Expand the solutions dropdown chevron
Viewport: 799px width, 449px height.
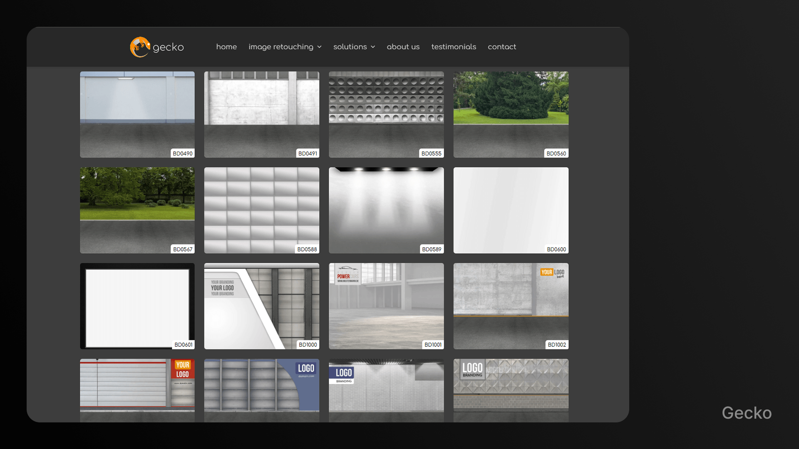pyautogui.click(x=373, y=47)
